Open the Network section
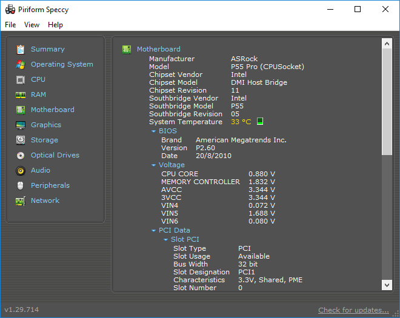This screenshot has height=318, width=400. [45, 200]
